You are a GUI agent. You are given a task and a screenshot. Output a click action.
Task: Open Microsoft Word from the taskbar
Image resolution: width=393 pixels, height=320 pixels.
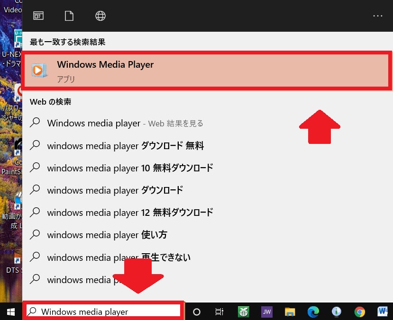[383, 312]
